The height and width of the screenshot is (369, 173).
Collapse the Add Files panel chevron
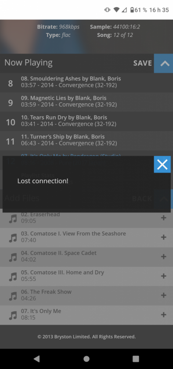(x=164, y=199)
